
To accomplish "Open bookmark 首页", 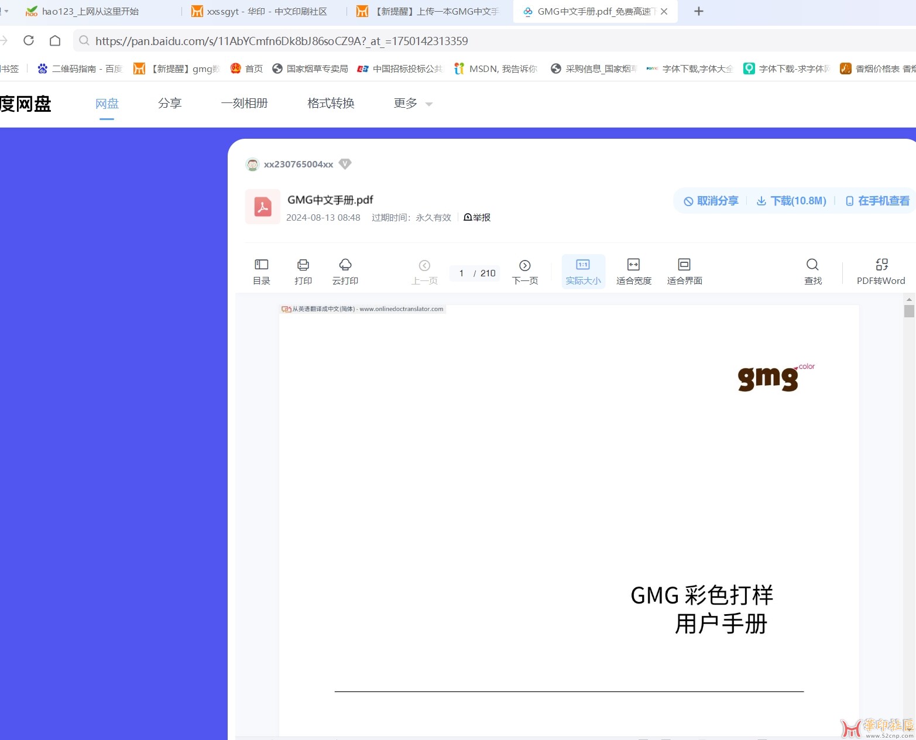I will pyautogui.click(x=246, y=69).
